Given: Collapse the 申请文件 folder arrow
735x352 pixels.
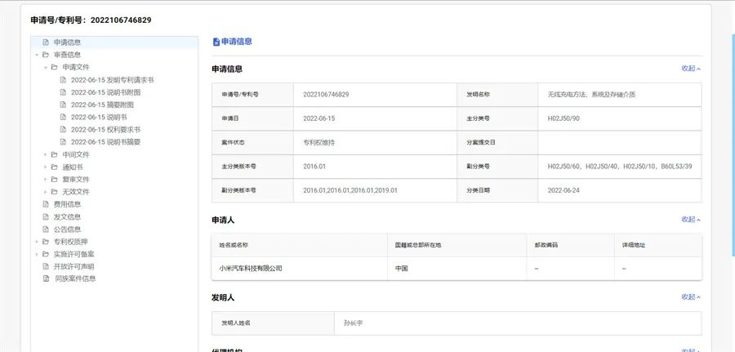Looking at the screenshot, I should [x=46, y=67].
